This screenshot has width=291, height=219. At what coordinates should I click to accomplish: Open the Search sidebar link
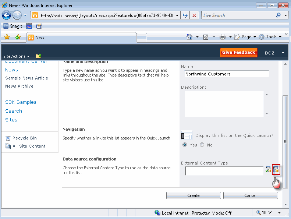click(x=14, y=111)
